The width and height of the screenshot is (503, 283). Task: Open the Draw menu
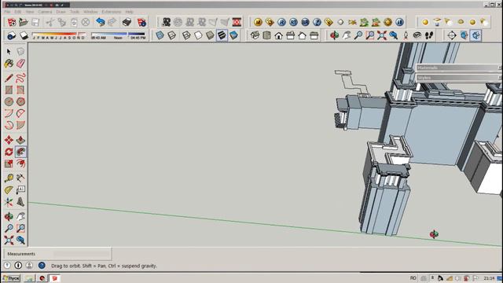click(61, 12)
